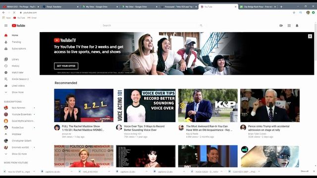Viewport: 317px width, 178px height.
Task: Bookmark this page with the star icon
Action: 294,12
